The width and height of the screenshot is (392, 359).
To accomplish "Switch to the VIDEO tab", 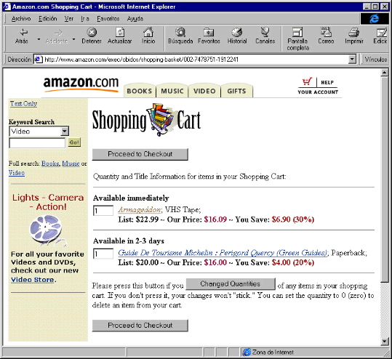I will coord(204,91).
